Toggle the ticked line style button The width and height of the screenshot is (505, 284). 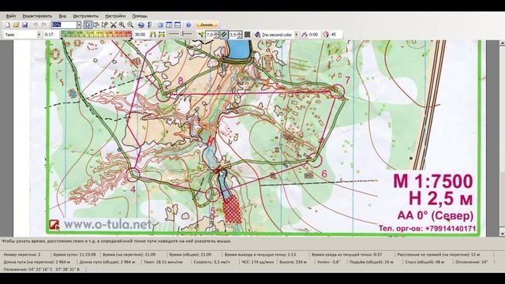click(x=187, y=34)
